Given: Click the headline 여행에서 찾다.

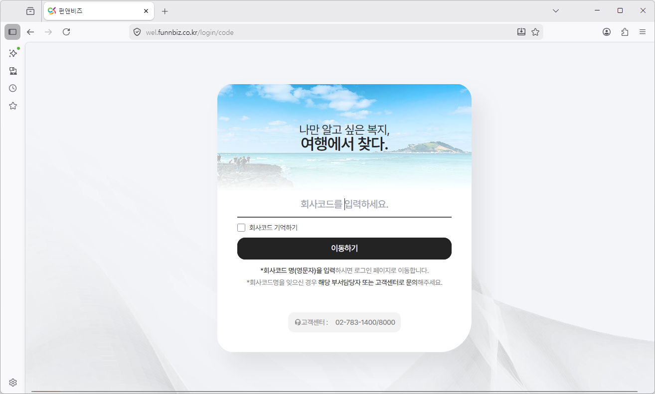Looking at the screenshot, I should 344,144.
